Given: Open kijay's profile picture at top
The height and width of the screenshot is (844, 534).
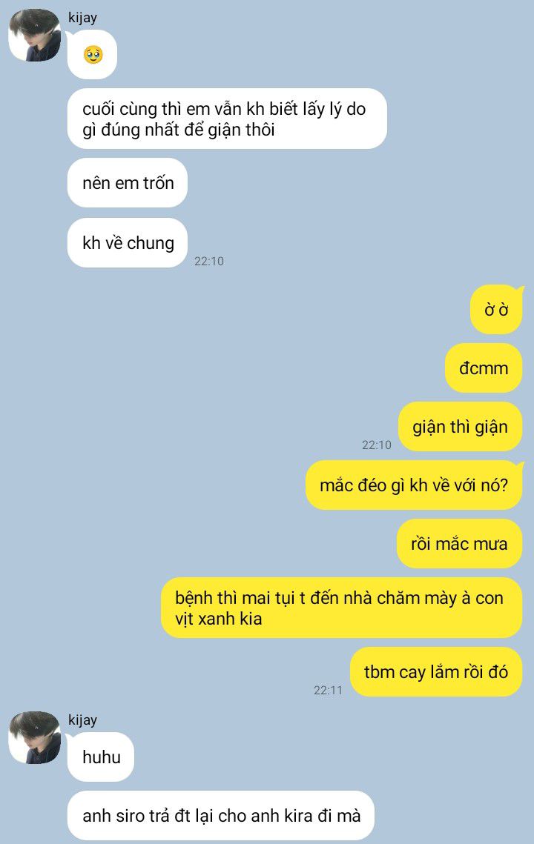Looking at the screenshot, I should click(x=34, y=35).
